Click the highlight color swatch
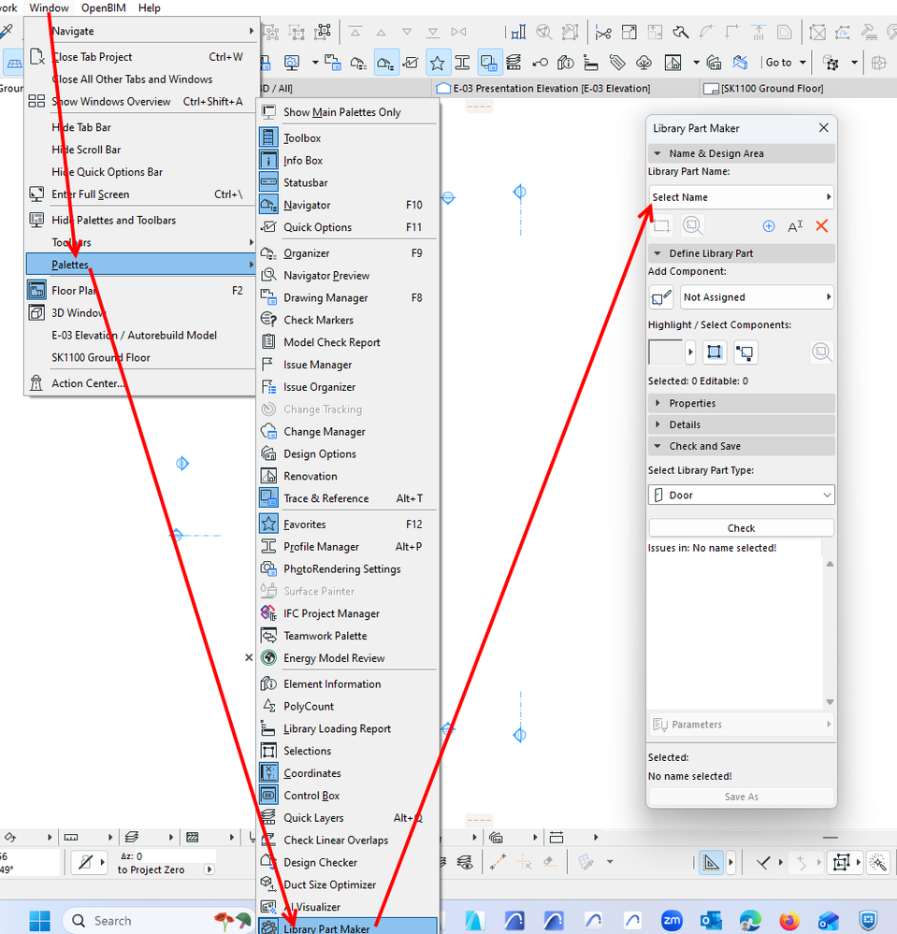897x934 pixels. 665,352
